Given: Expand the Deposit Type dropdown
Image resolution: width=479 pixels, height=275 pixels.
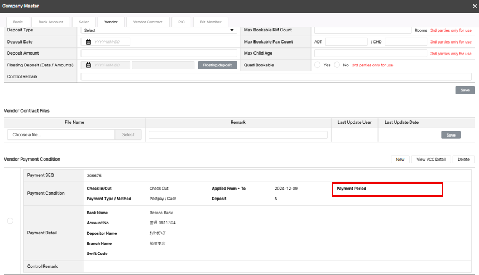Looking at the screenshot, I should (x=159, y=30).
